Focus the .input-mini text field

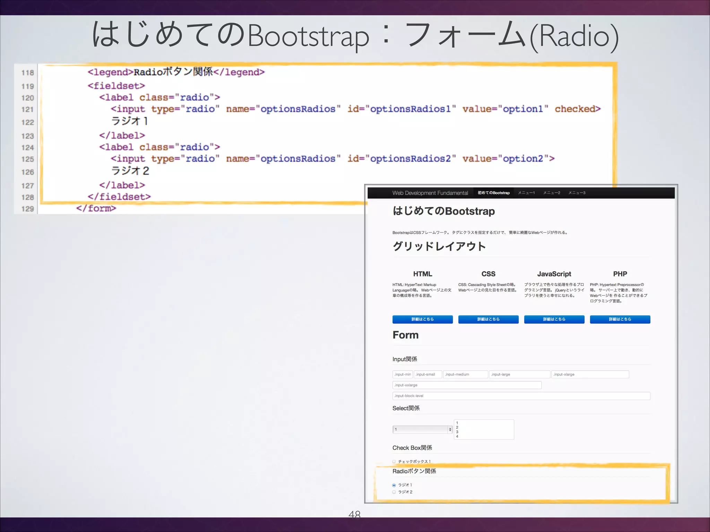(x=402, y=374)
